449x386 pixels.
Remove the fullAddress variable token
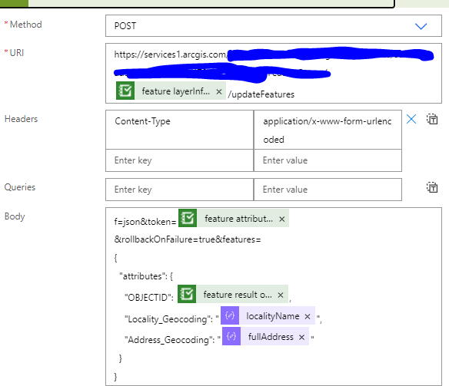[301, 338]
